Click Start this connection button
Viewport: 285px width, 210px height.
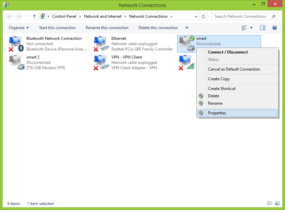[x=57, y=28]
